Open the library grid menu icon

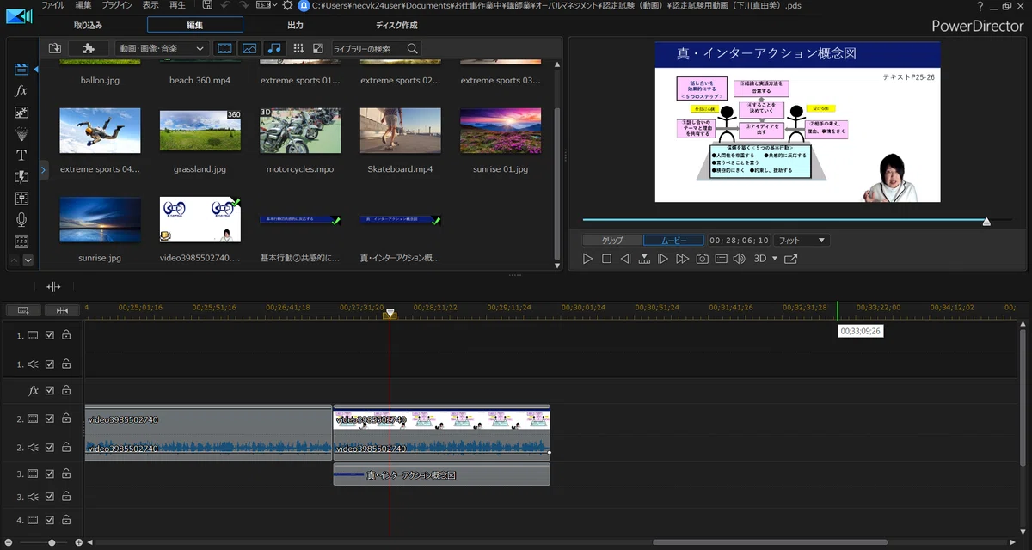(298, 48)
